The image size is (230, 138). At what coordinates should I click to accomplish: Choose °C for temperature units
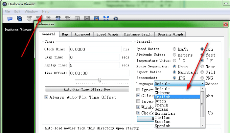click(174, 60)
